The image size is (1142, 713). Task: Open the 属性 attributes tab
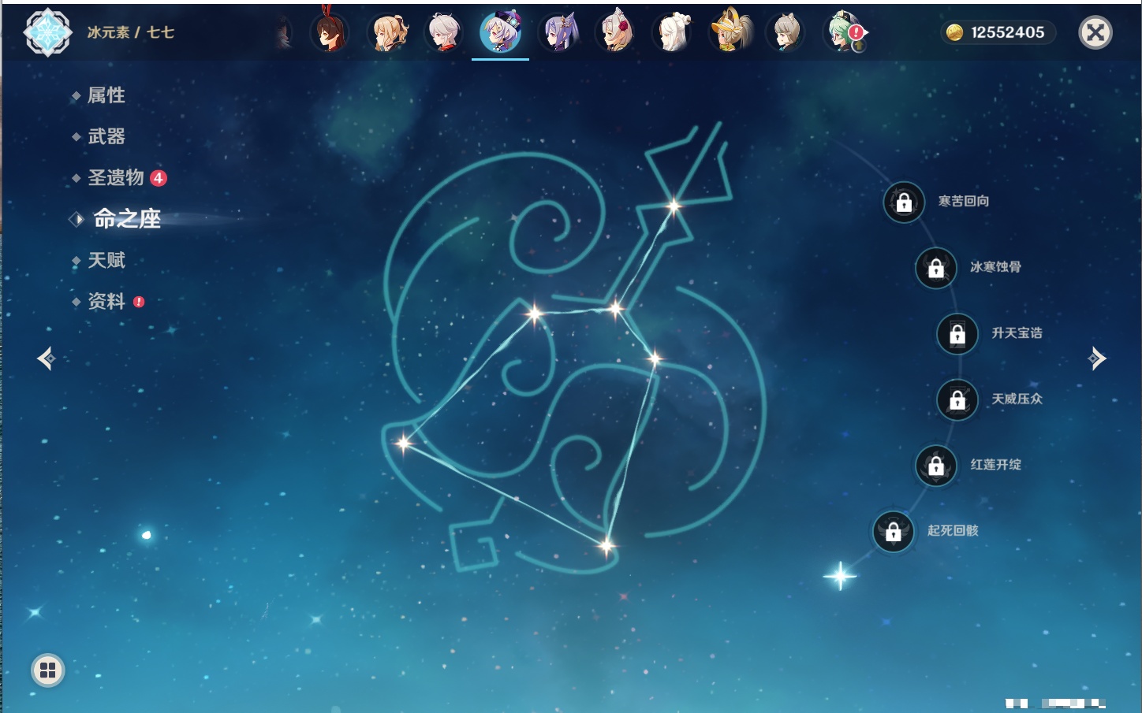click(106, 95)
